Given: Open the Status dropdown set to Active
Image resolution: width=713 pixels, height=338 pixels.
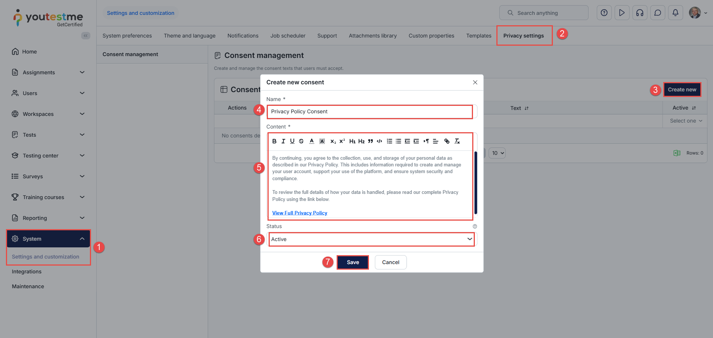Looking at the screenshot, I should [371, 239].
